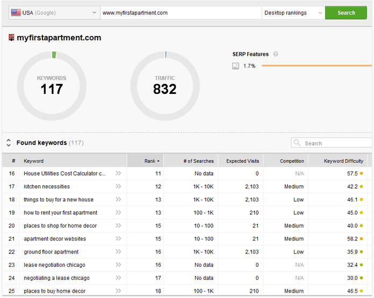The width and height of the screenshot is (374, 298).
Task: Click the keyword Search filter field
Action: point(332,143)
